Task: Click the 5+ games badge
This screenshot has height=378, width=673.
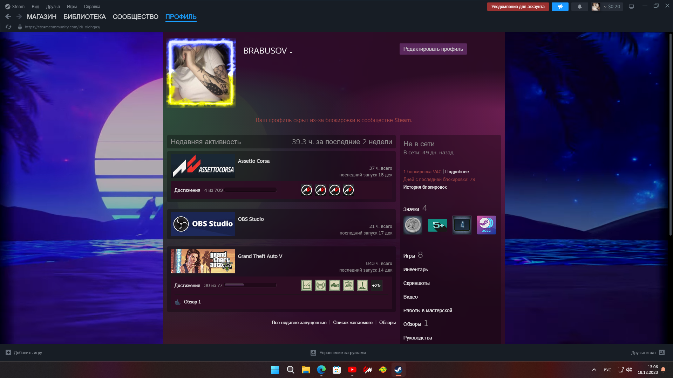Action: pyautogui.click(x=437, y=225)
